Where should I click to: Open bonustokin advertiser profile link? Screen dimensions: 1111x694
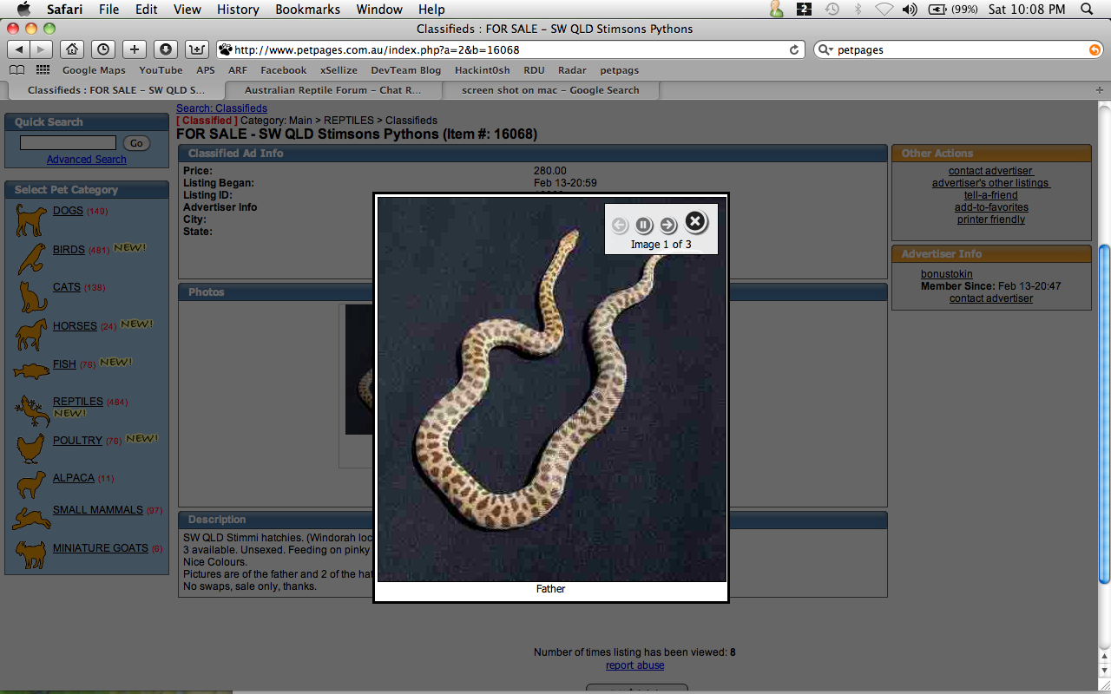pos(947,274)
